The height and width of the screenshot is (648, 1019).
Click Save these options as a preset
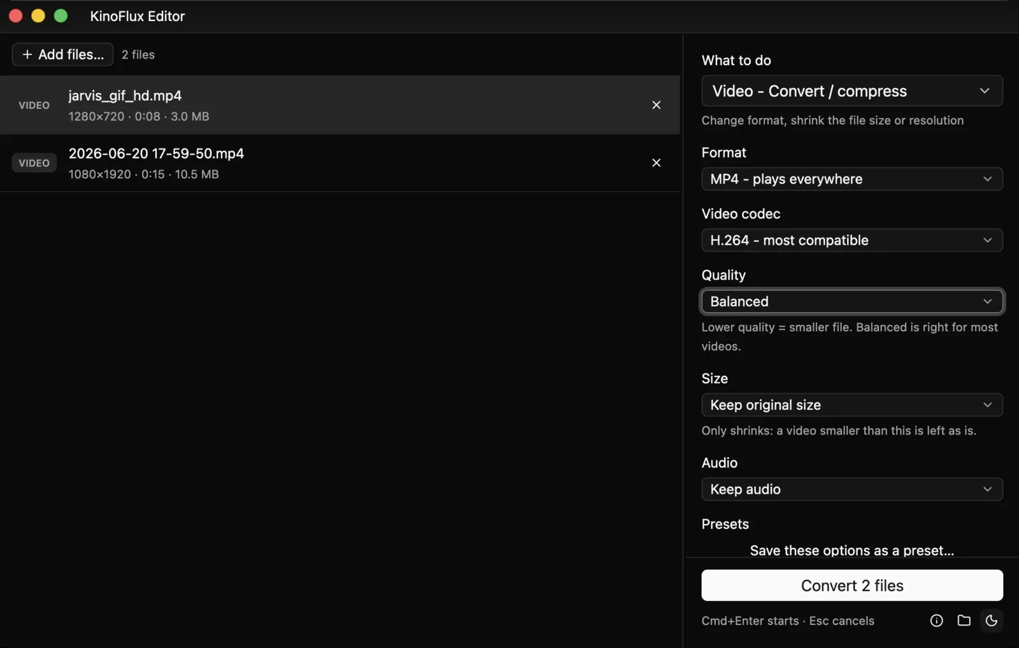(x=852, y=551)
